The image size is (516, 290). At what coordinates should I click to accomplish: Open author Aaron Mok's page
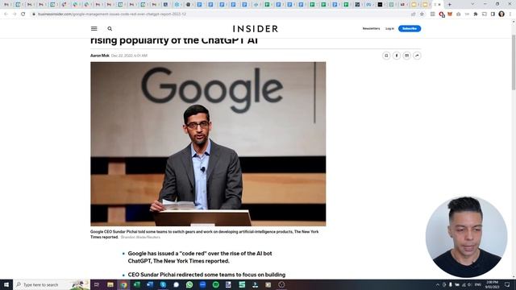[100, 56]
